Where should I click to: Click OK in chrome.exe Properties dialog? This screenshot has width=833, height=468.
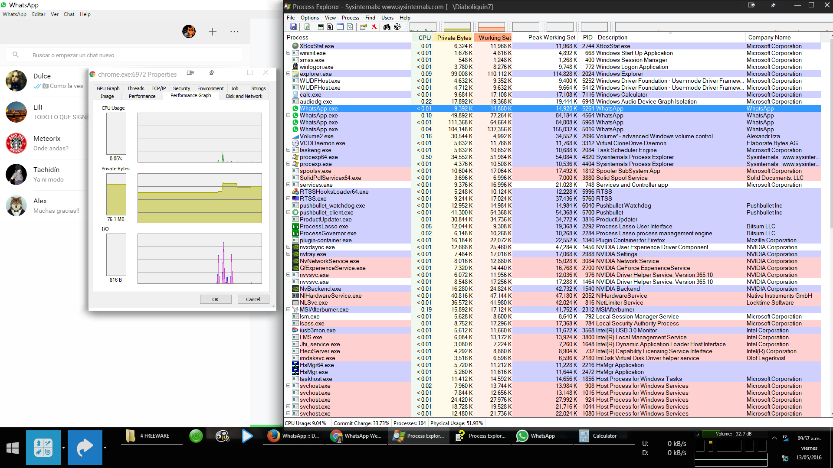click(x=215, y=299)
